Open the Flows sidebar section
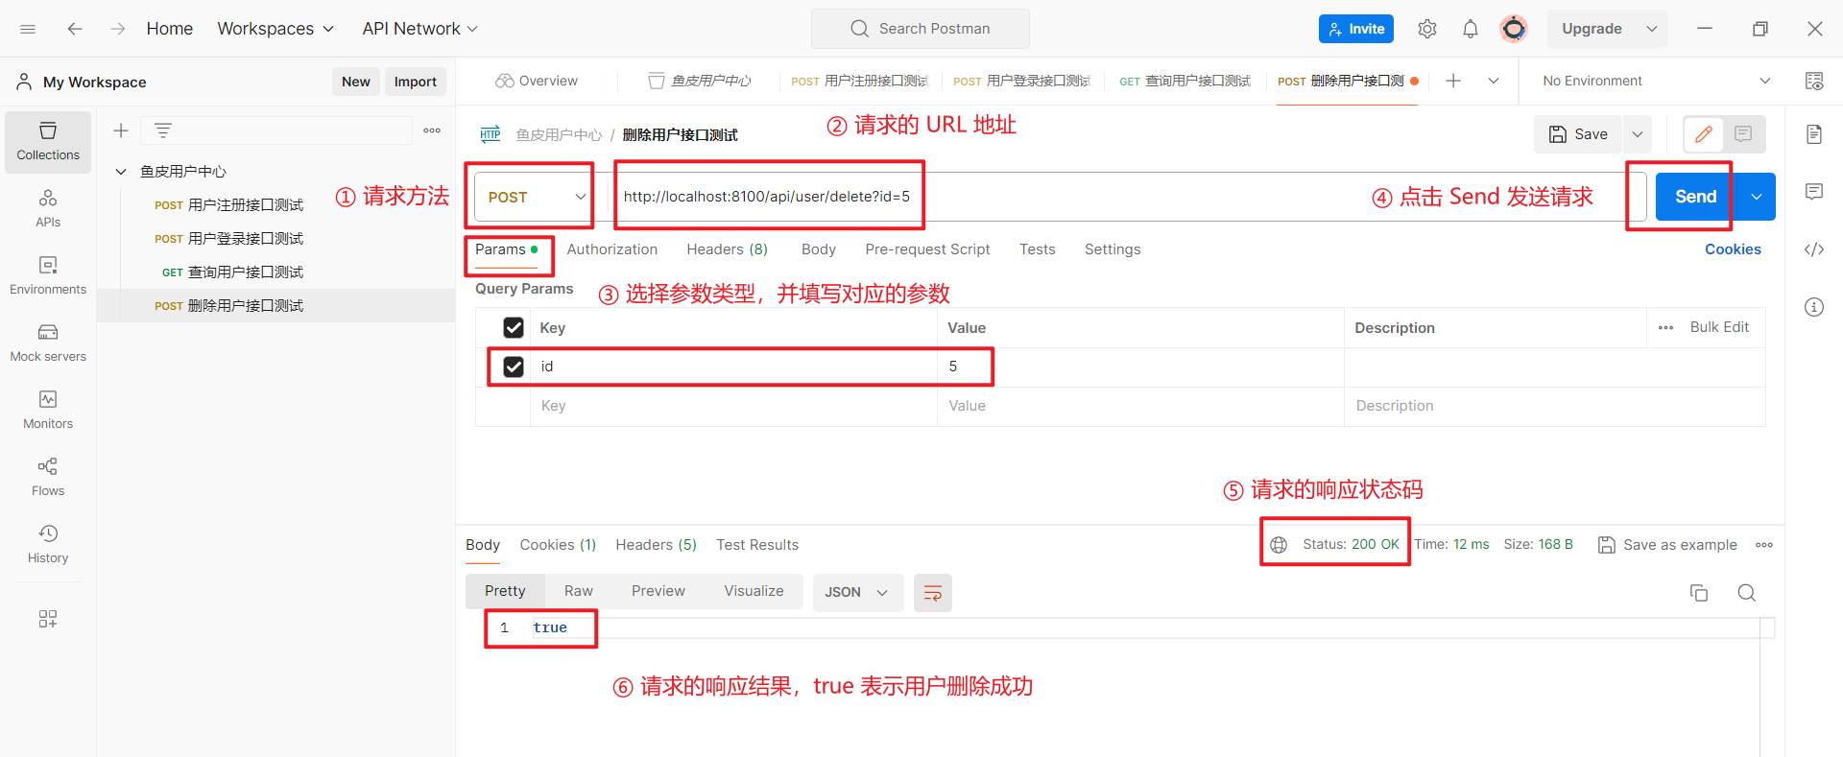Image resolution: width=1843 pixels, height=757 pixels. tap(48, 477)
